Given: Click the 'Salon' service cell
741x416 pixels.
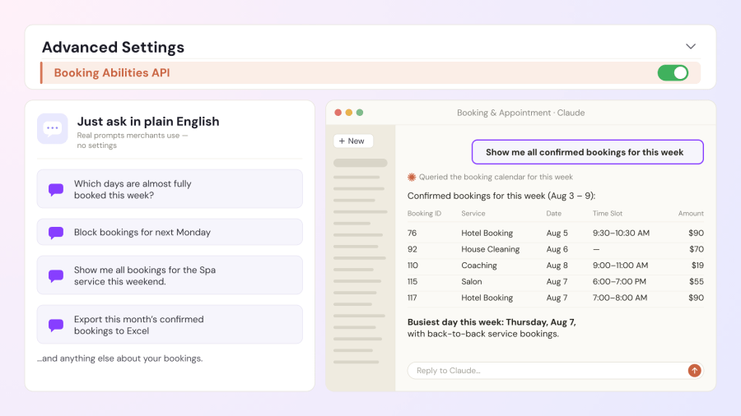Looking at the screenshot, I should point(472,281).
